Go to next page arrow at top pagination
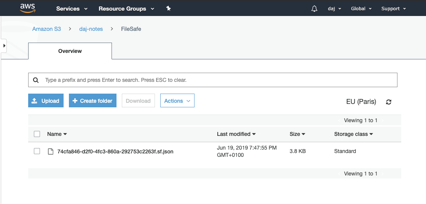The width and height of the screenshot is (426, 204). (x=383, y=120)
